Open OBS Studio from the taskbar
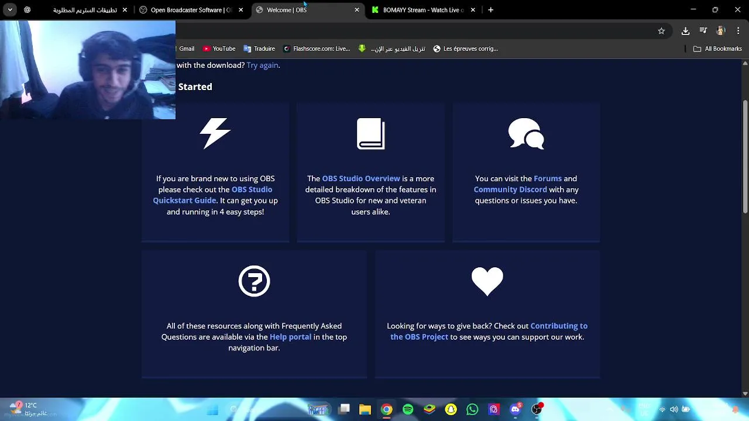 (x=537, y=409)
